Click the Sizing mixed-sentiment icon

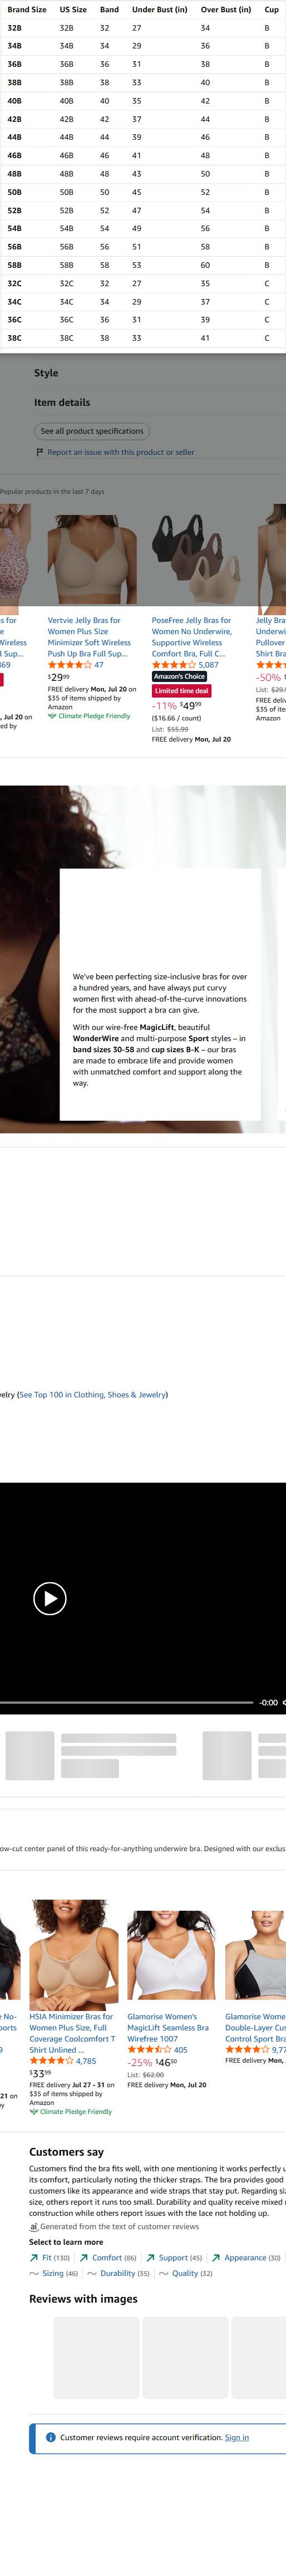(x=34, y=2273)
